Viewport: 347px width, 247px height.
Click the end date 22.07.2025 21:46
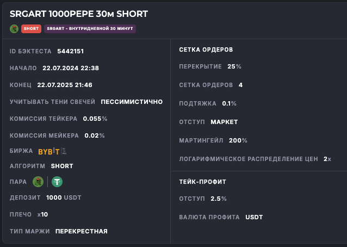click(65, 85)
